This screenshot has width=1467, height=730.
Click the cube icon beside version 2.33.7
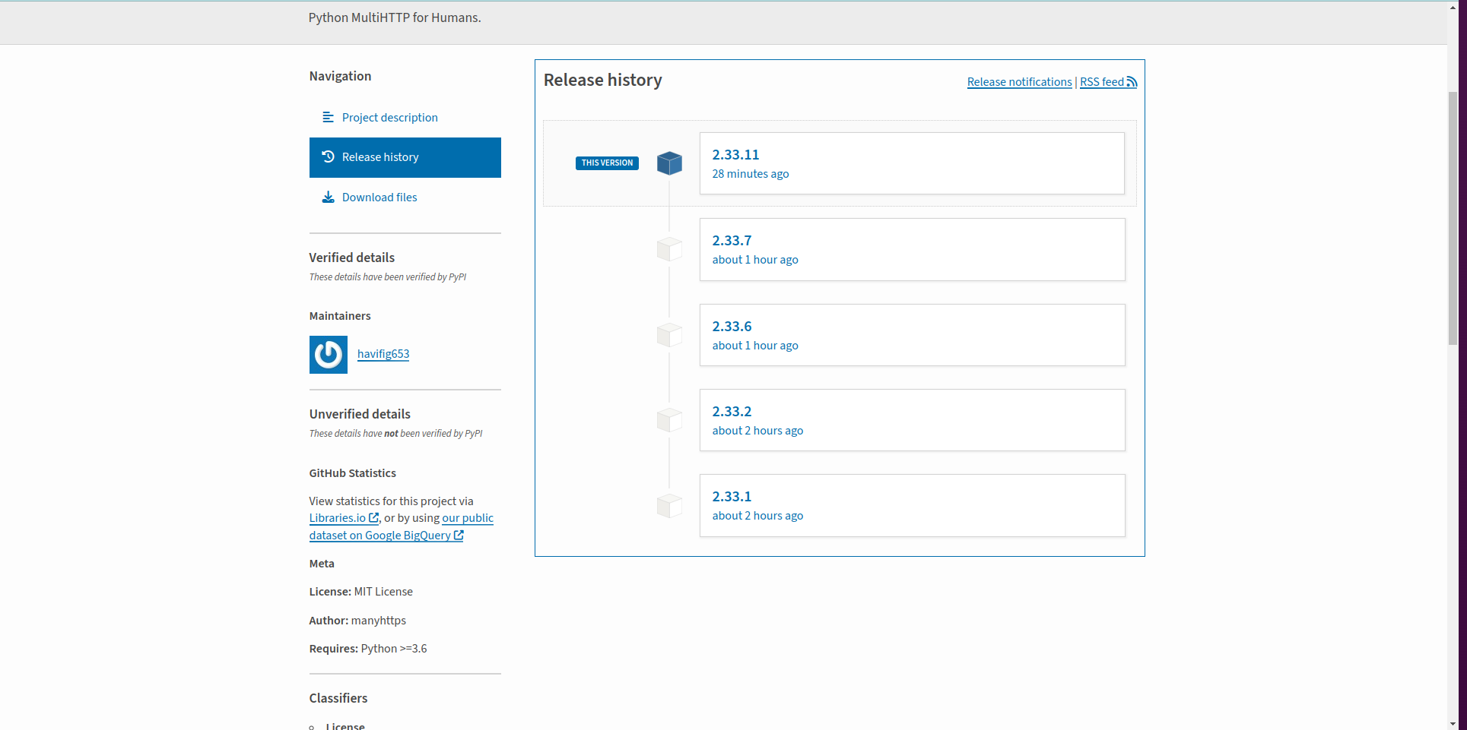[x=669, y=249]
